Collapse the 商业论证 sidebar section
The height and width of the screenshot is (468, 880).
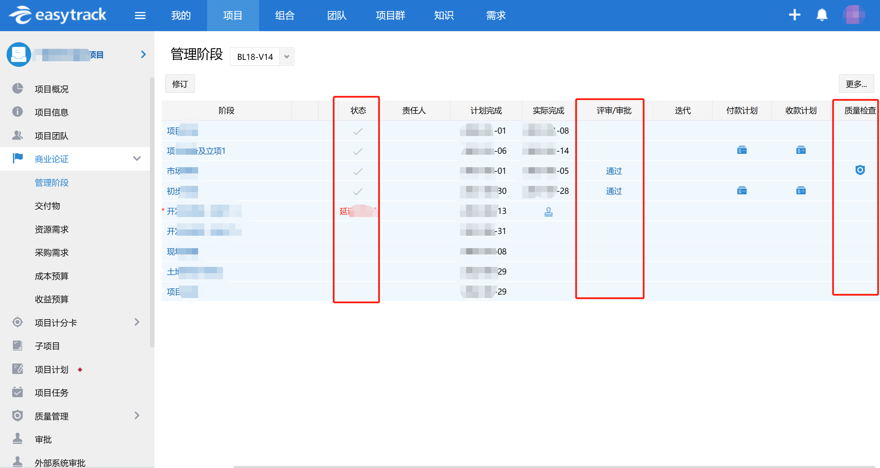point(137,159)
